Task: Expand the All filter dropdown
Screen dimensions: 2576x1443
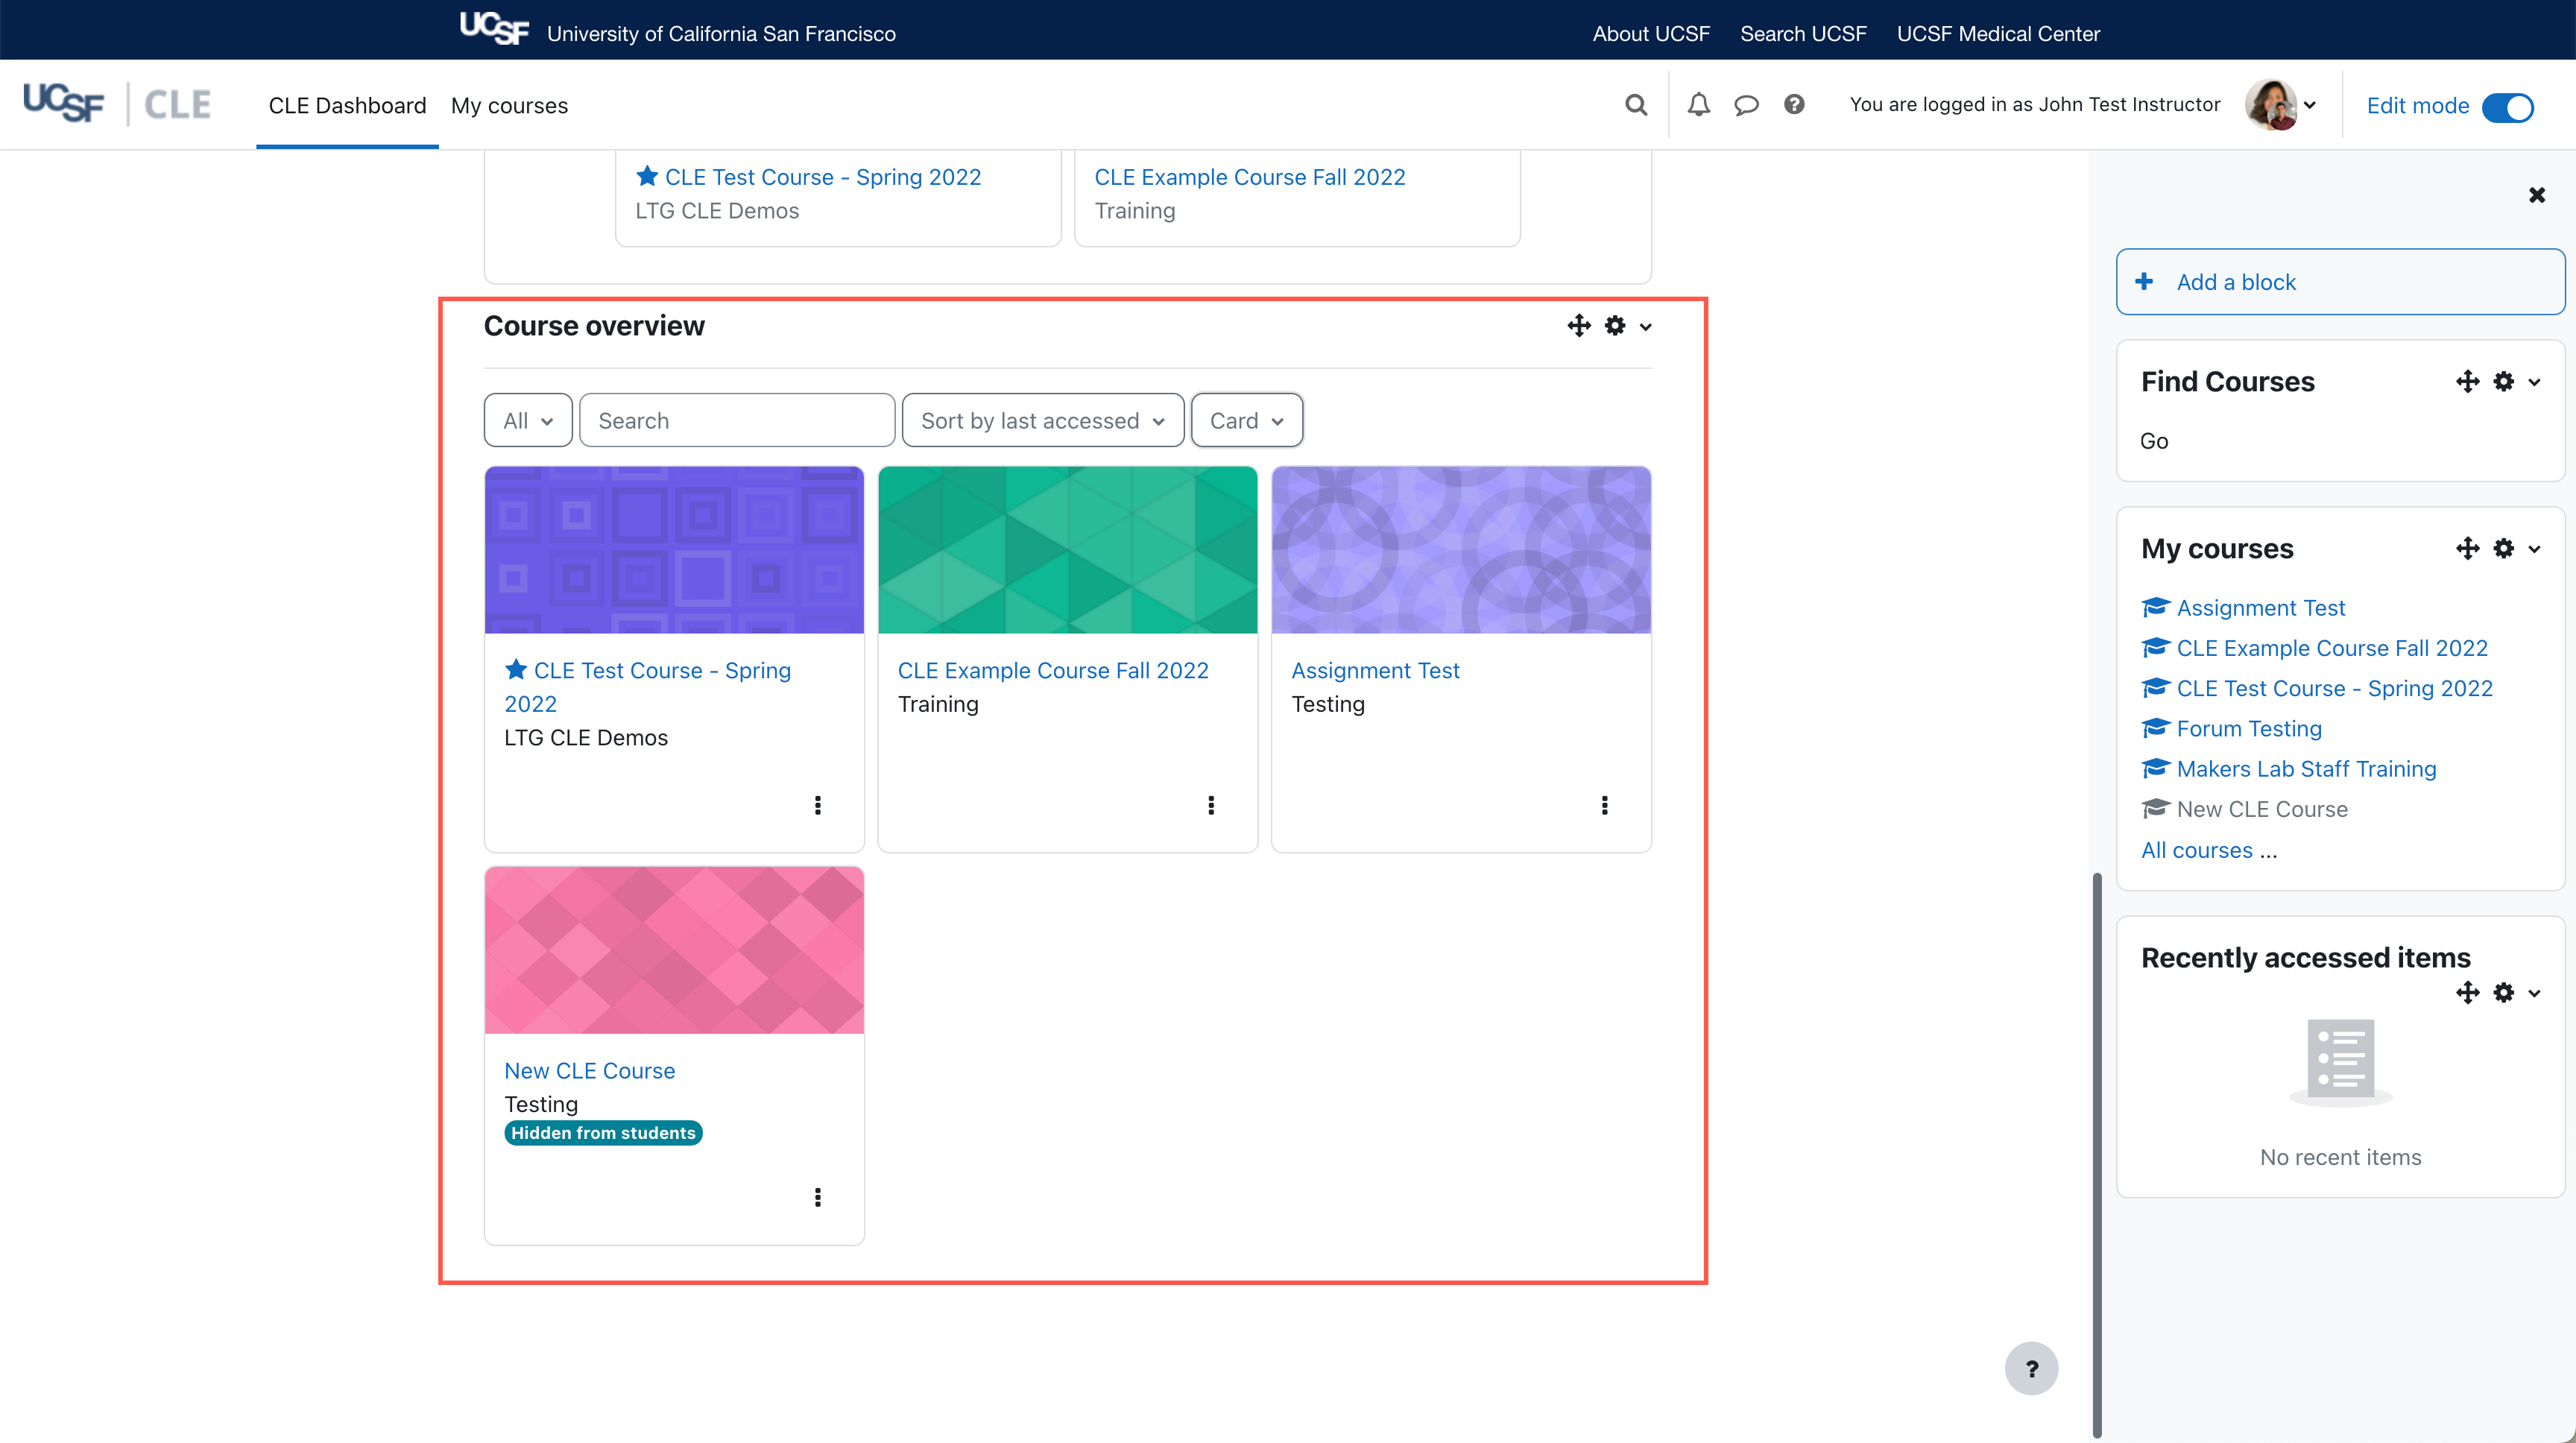Action: 528,420
